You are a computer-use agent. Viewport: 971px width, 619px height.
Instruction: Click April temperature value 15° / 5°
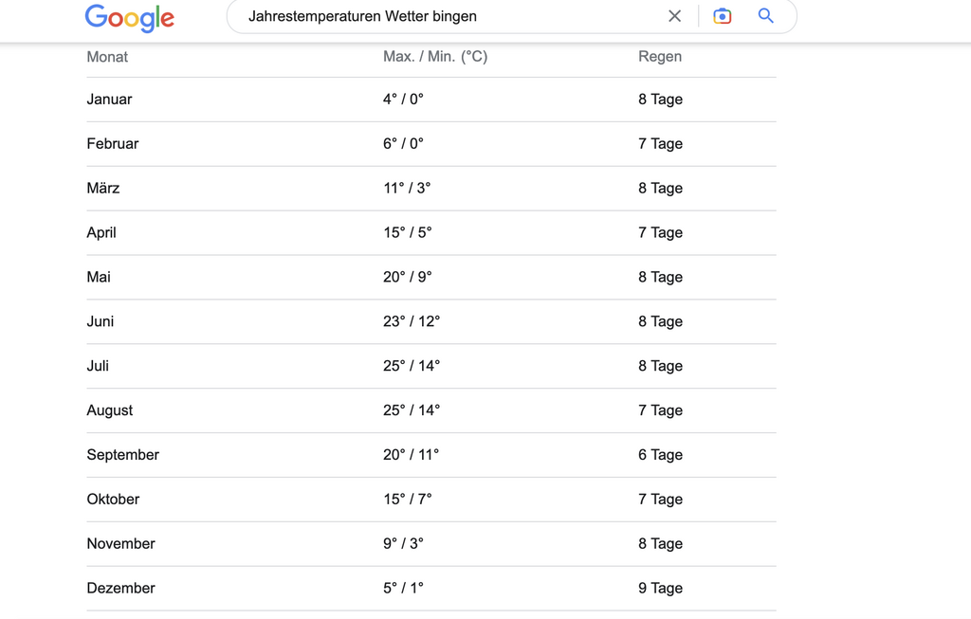coord(407,233)
